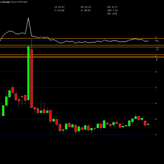The height and width of the screenshot is (164, 164).
Task: Click the price axis label '18'
Action: [x=156, y=135]
